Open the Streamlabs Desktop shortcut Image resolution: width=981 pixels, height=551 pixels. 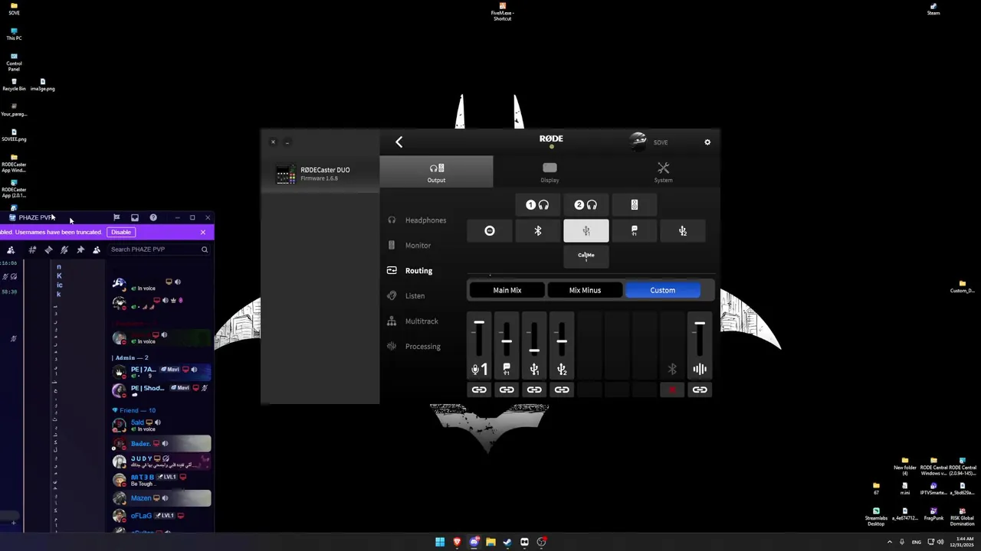[x=876, y=517]
